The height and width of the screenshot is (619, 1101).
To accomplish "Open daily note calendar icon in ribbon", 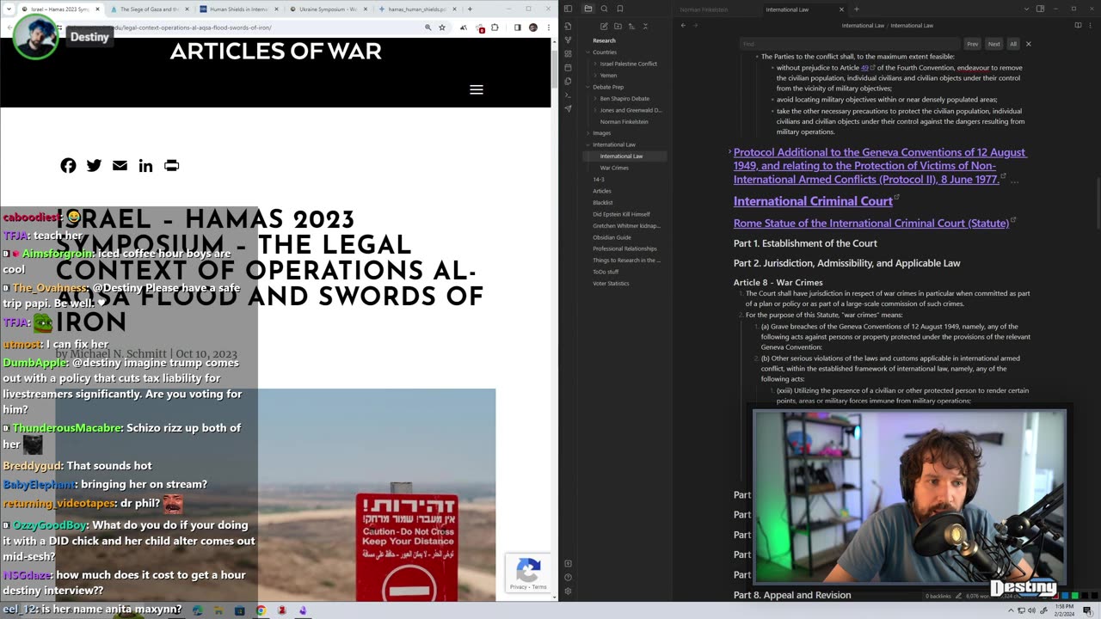I will point(568,67).
